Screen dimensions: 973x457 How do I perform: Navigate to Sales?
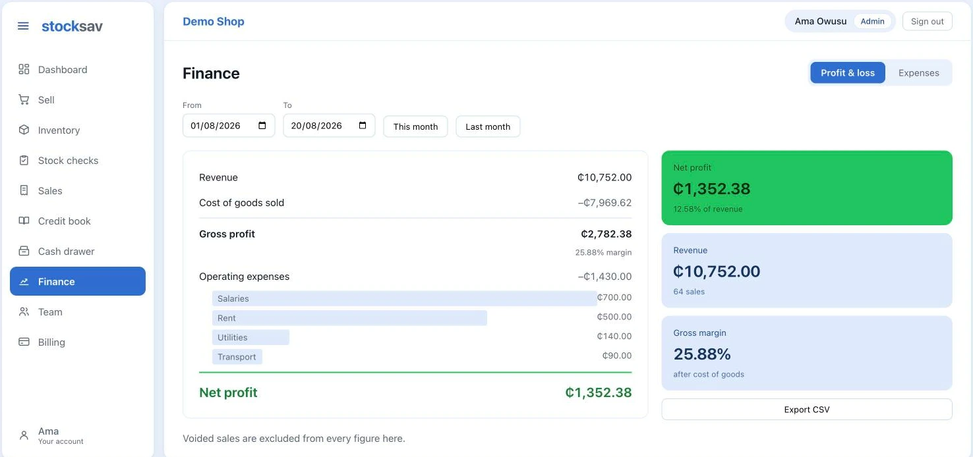pos(78,190)
